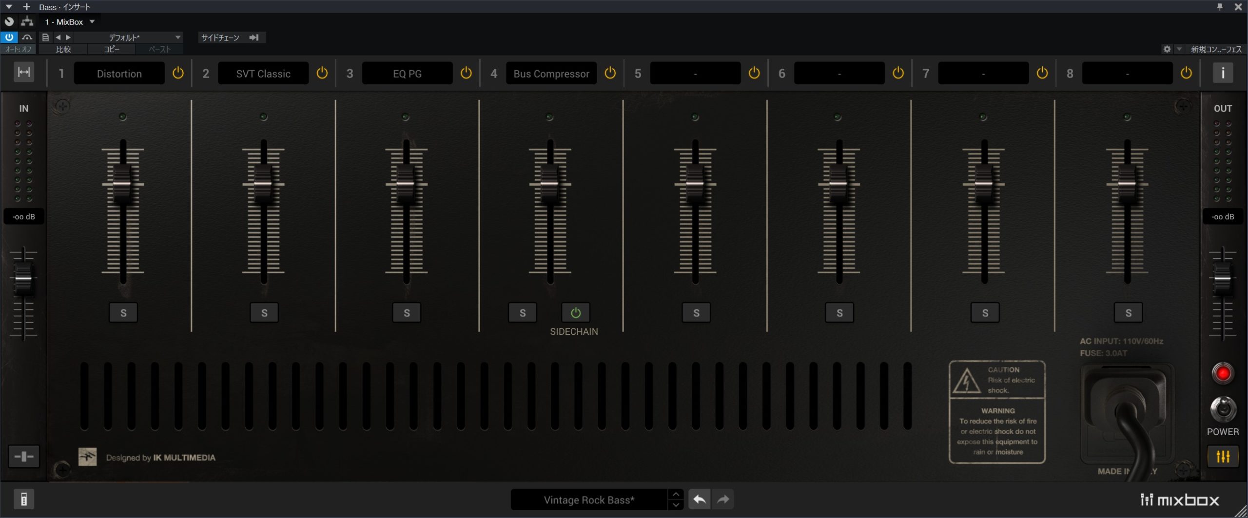The height and width of the screenshot is (518, 1248).
Task: Redo with the right curved arrow
Action: (723, 499)
